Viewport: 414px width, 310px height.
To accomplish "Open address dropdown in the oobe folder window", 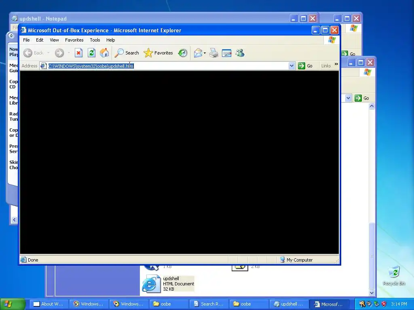I will click(348, 98).
